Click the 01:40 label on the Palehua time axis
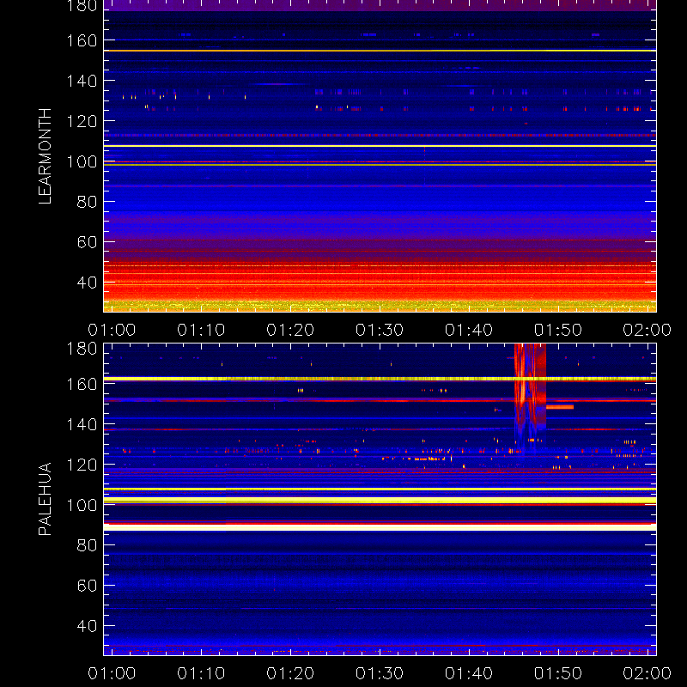Image resolution: width=687 pixels, height=687 pixels. 469,673
